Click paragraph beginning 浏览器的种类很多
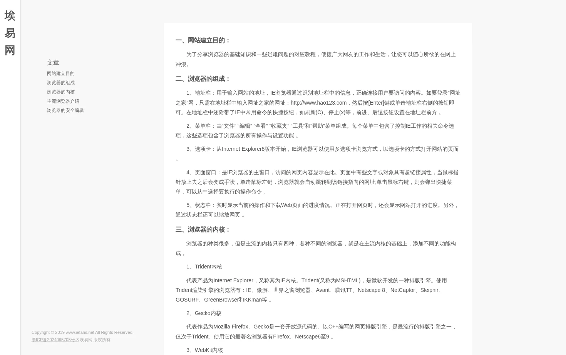The height and width of the screenshot is (355, 566). click(x=318, y=248)
